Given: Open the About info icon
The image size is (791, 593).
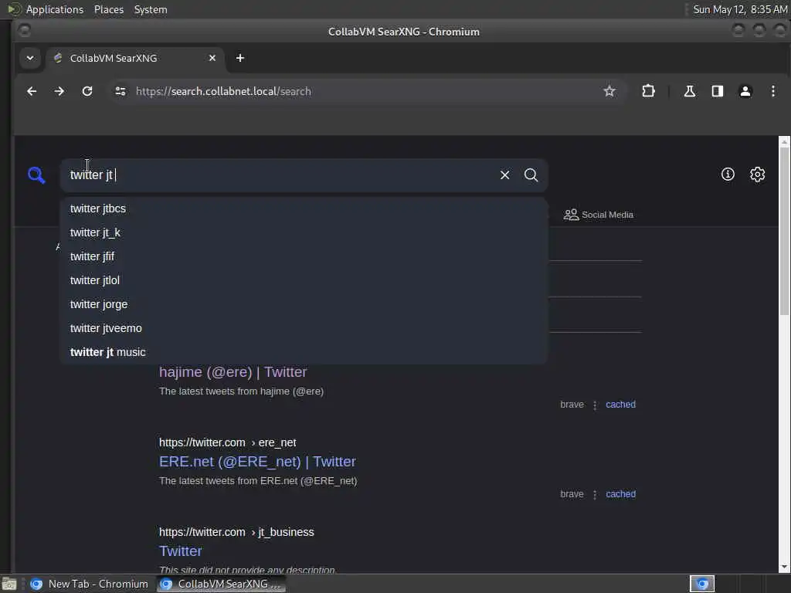Looking at the screenshot, I should [x=728, y=175].
